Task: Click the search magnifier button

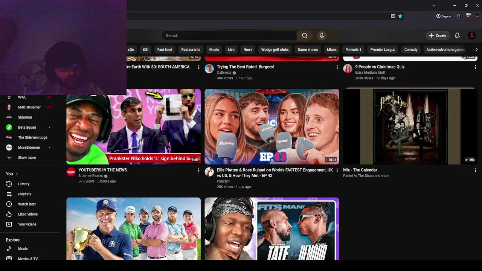Action: [x=305, y=35]
